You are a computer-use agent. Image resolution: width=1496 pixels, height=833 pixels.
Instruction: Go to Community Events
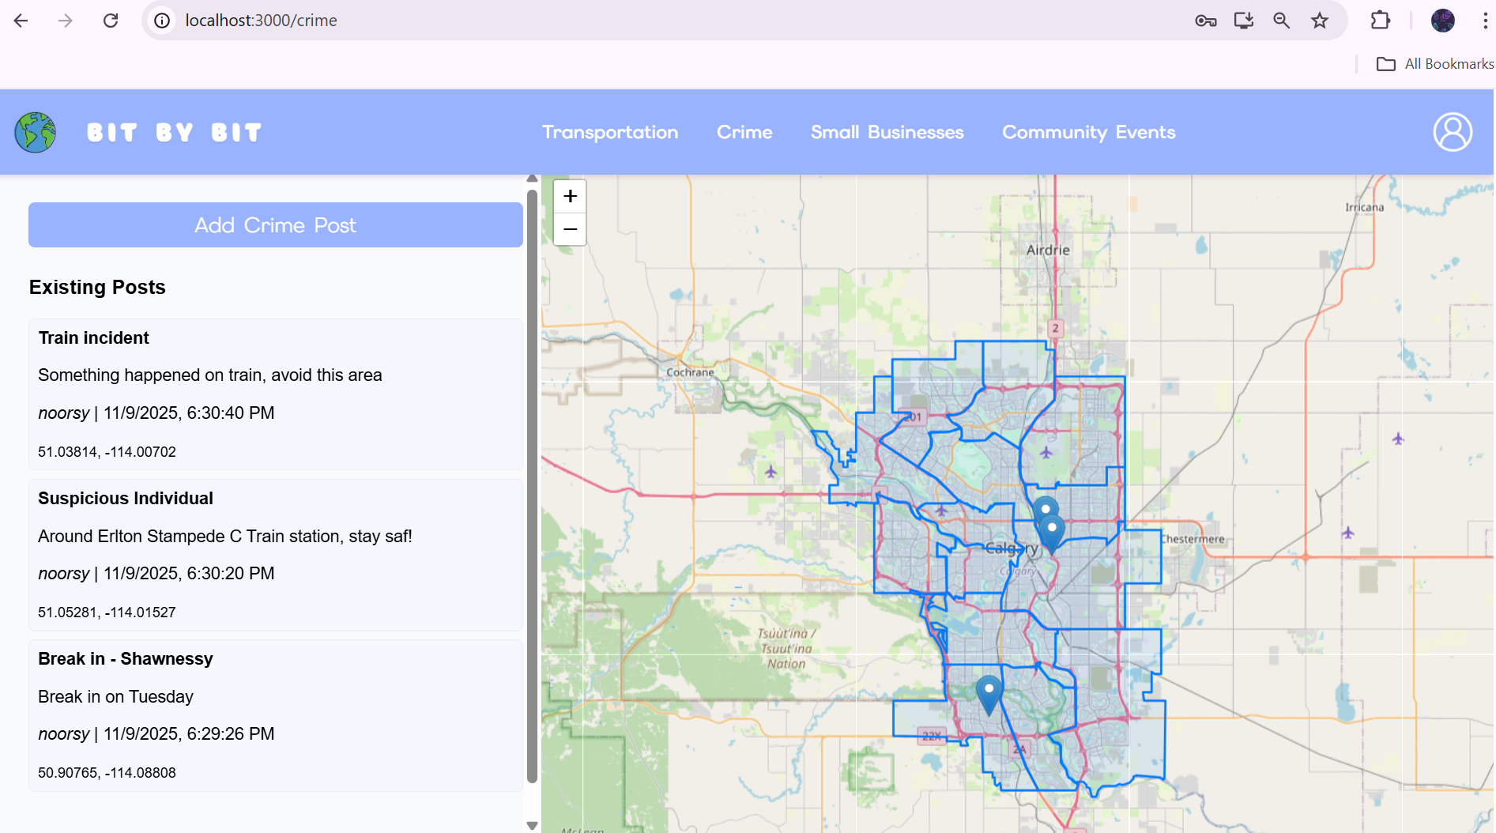pos(1089,133)
